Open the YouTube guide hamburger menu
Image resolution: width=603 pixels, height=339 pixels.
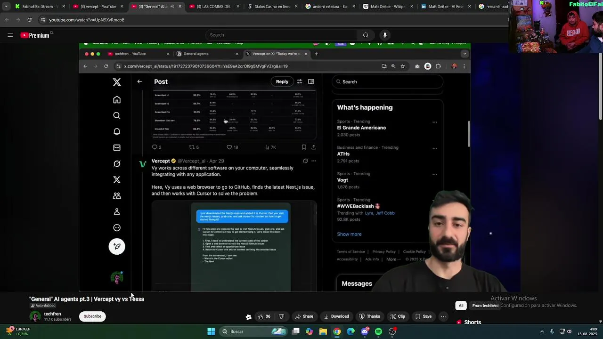click(10, 35)
